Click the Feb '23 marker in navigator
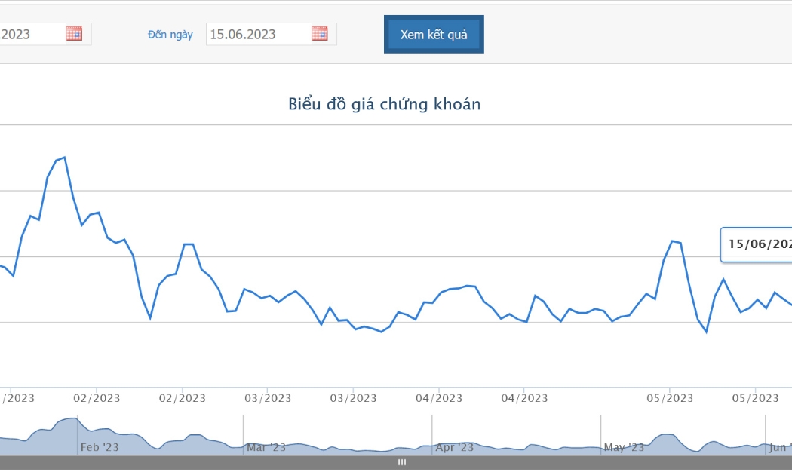This screenshot has height=475, width=792. click(100, 447)
